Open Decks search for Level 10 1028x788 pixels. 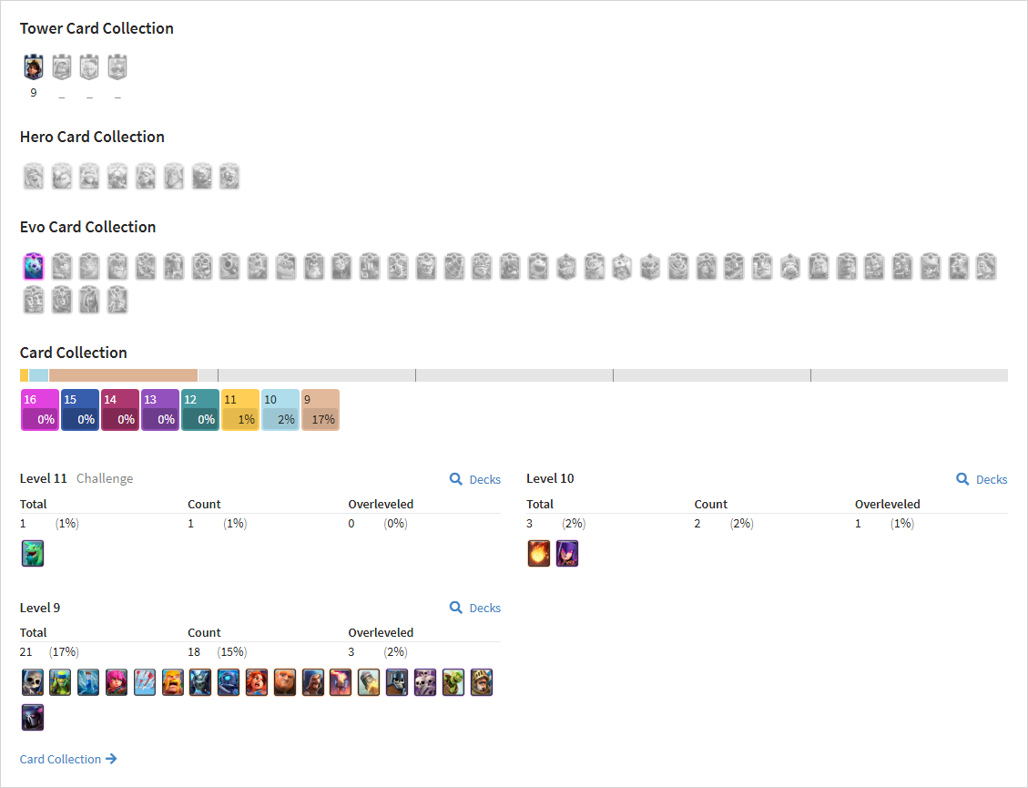point(982,479)
